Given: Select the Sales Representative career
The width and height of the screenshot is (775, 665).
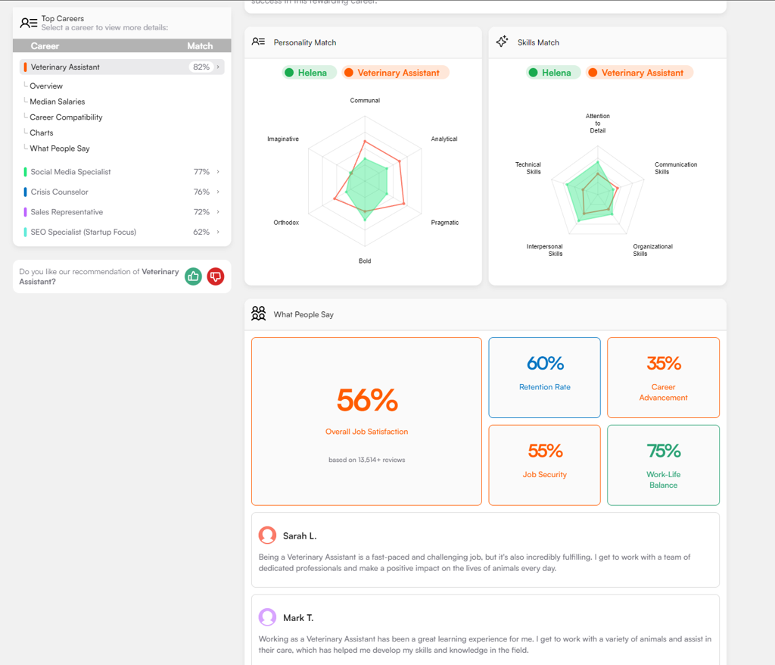Looking at the screenshot, I should click(67, 212).
